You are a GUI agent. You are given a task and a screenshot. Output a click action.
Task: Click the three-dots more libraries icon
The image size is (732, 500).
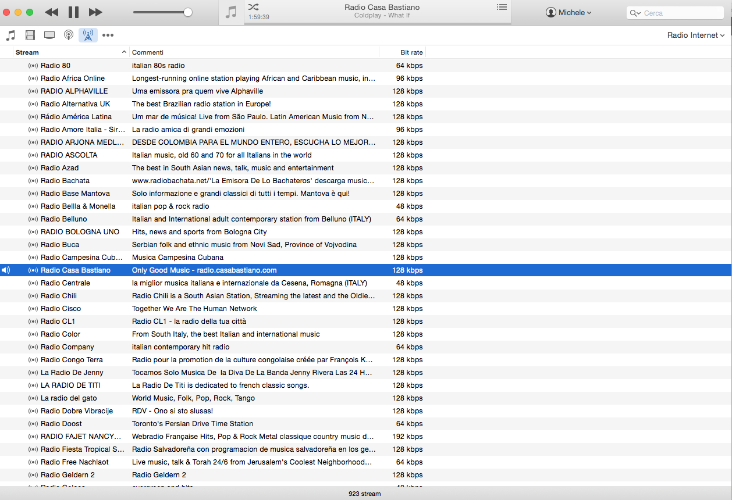(108, 35)
